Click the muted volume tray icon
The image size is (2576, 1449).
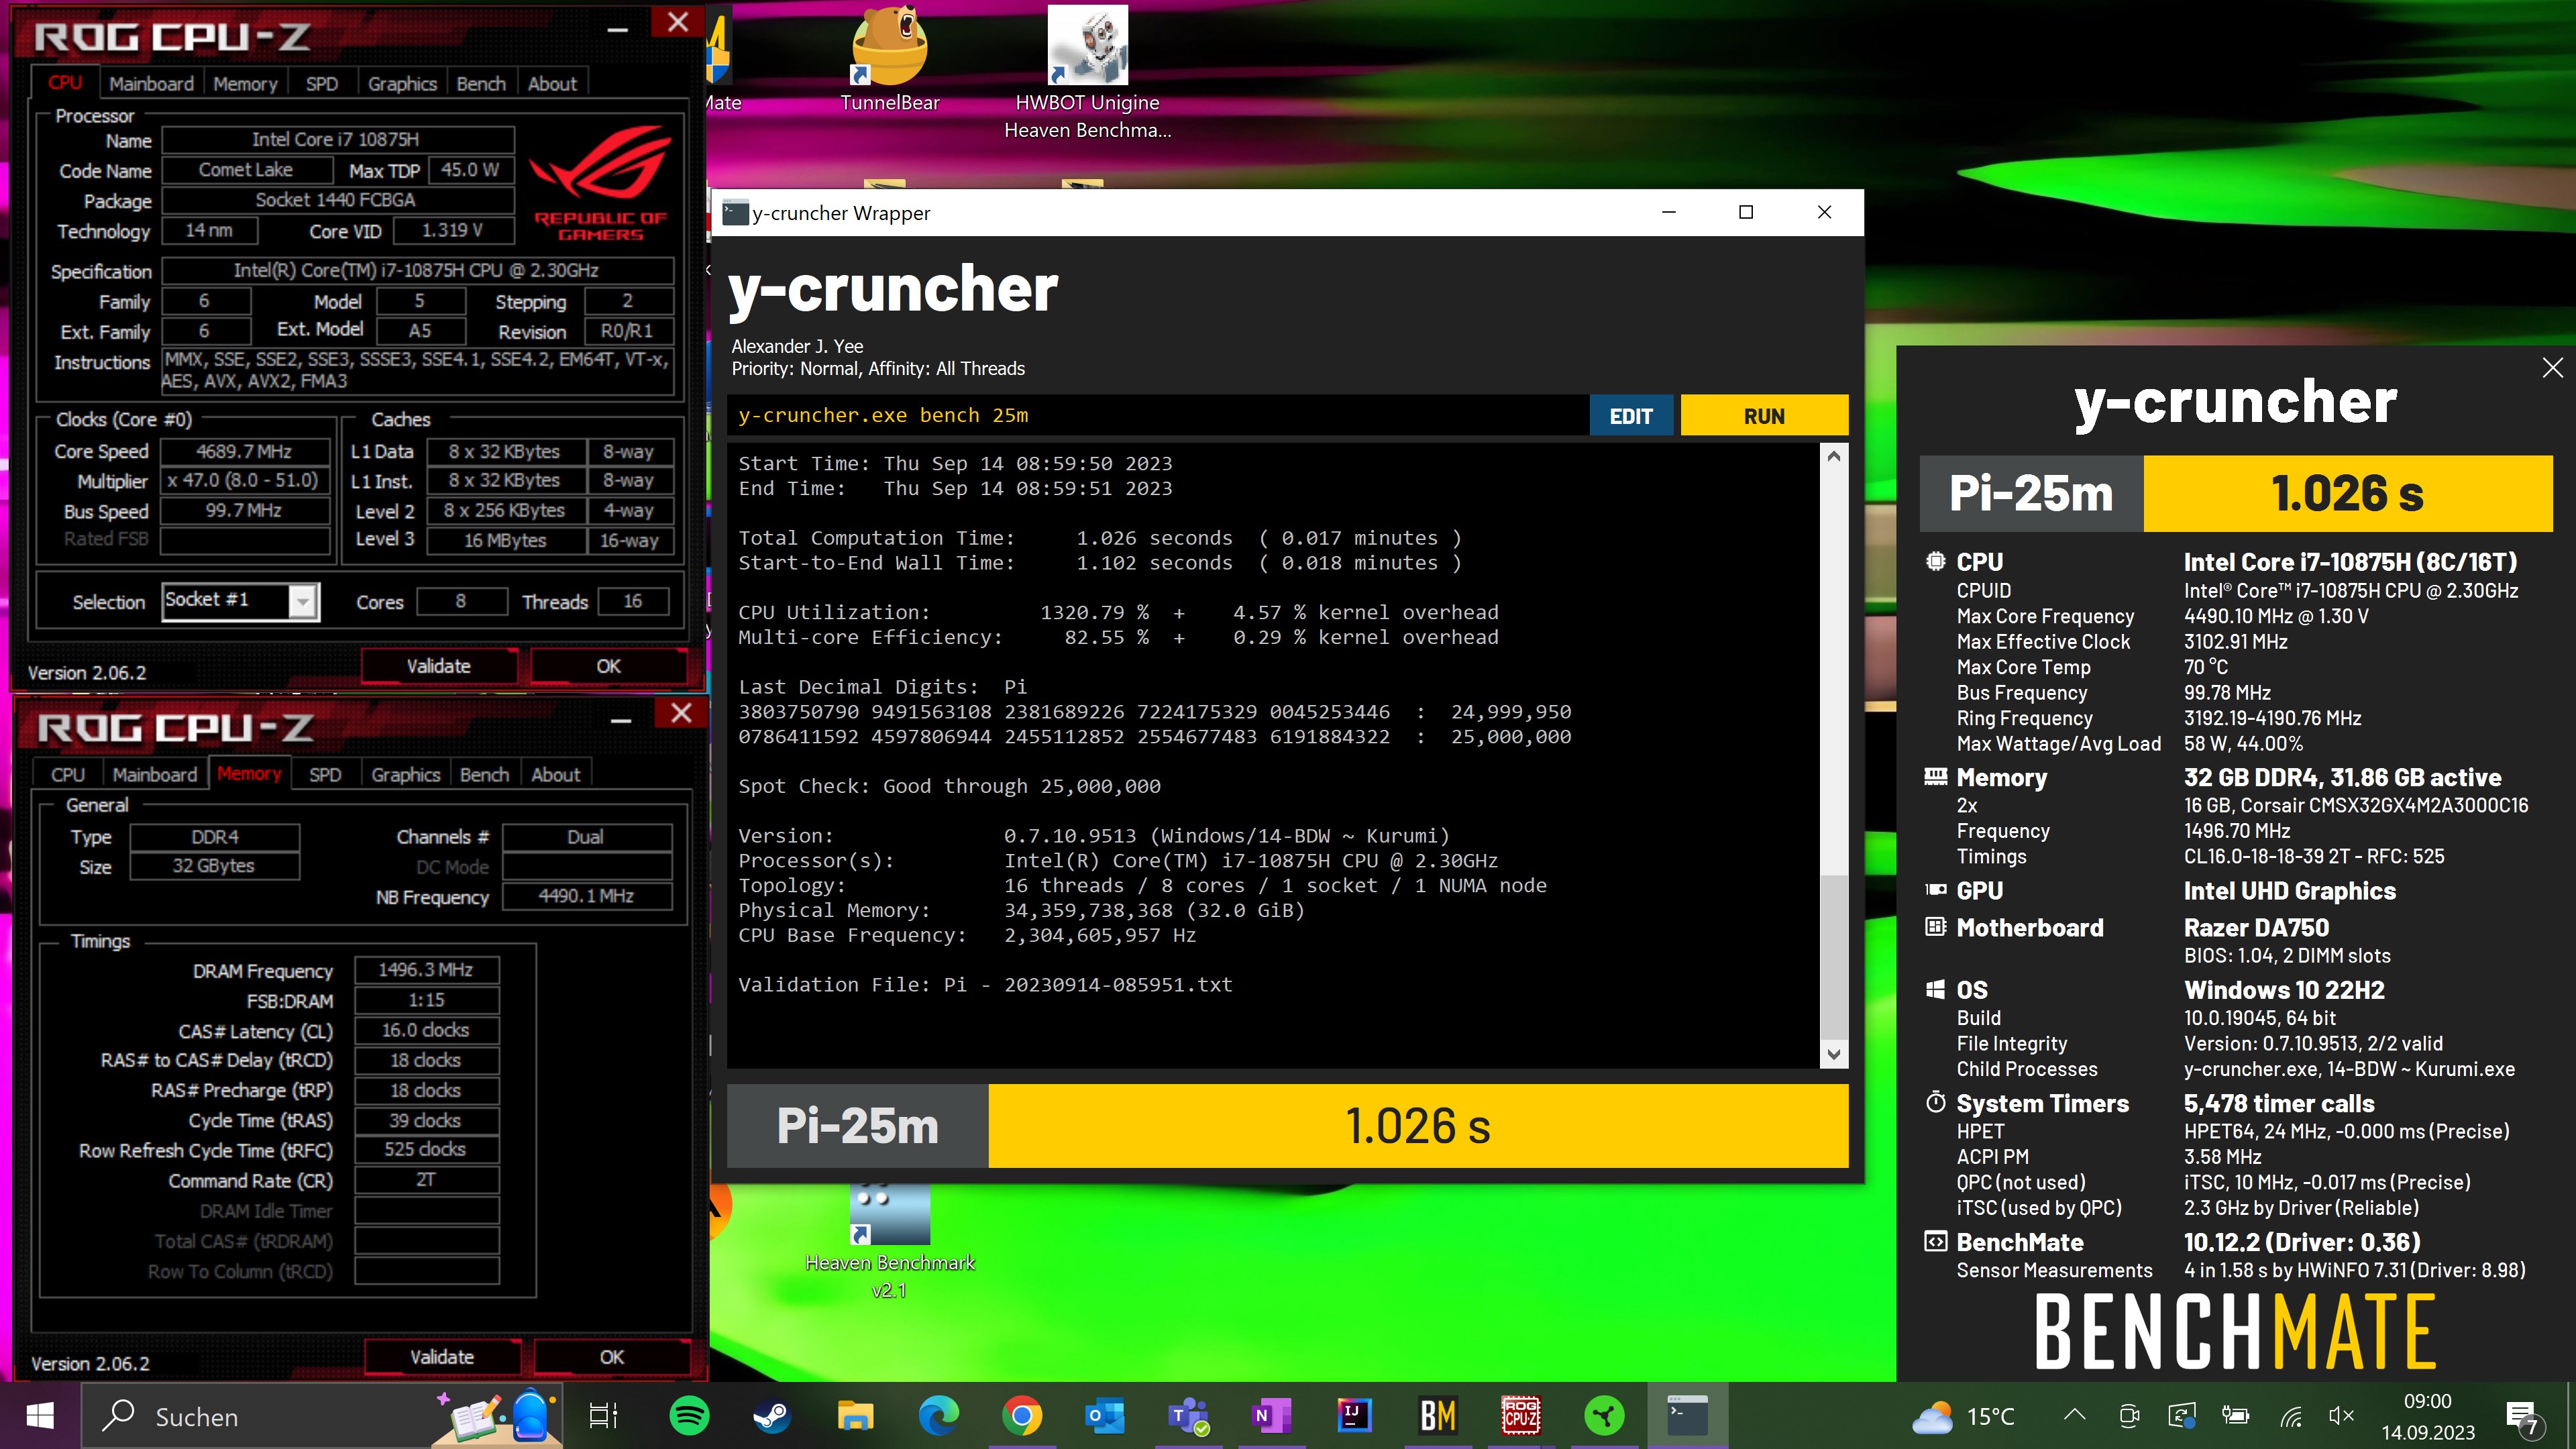pyautogui.click(x=2340, y=1416)
